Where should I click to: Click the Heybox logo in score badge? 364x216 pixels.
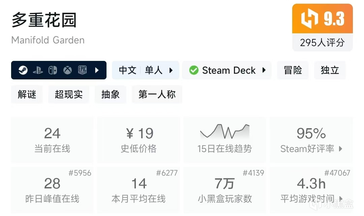310,19
